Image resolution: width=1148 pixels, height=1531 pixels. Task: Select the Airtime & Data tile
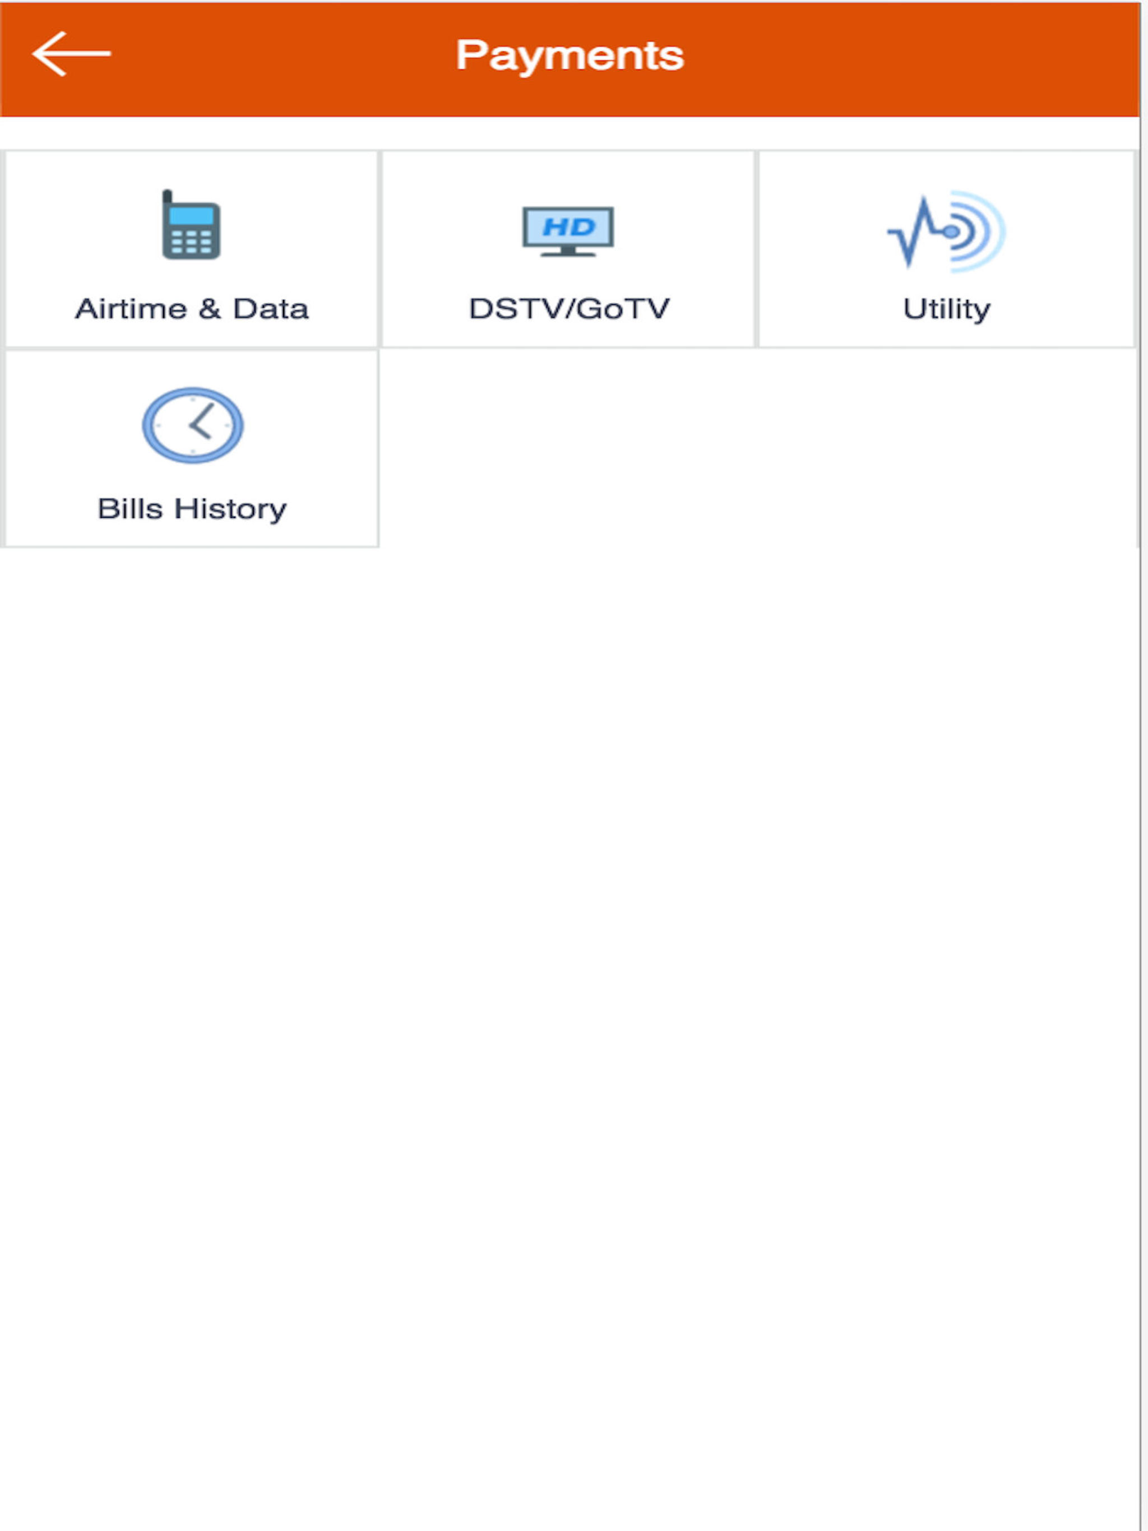tap(192, 249)
